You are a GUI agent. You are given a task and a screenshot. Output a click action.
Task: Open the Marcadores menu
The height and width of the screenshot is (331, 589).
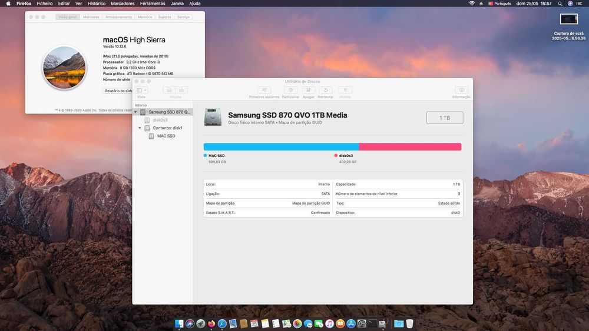[123, 4]
